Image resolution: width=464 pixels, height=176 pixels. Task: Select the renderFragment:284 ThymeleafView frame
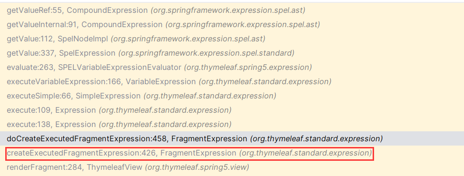(232, 167)
